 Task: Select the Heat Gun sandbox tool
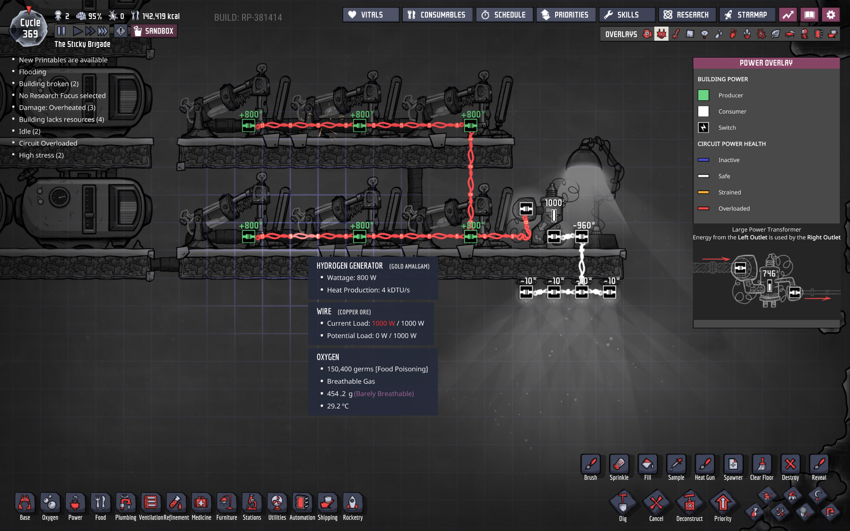click(x=704, y=465)
